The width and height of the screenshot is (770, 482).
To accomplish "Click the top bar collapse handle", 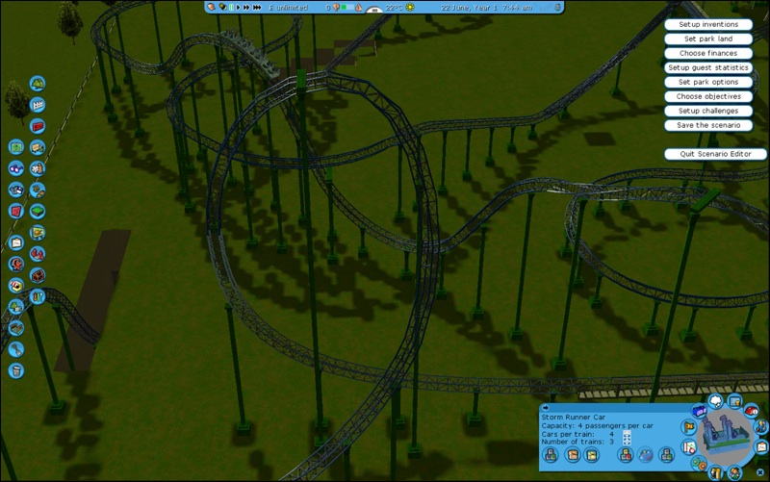I will pos(374,10).
